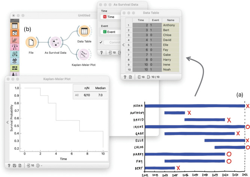250x177 pixels.
Task: Click the Noah cell in Data Table
Action: (x=171, y=70)
